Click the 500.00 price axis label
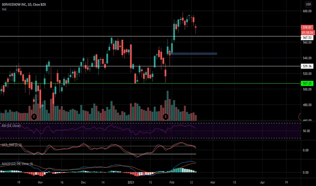This screenshot has height=186, width=316. coord(307,89)
